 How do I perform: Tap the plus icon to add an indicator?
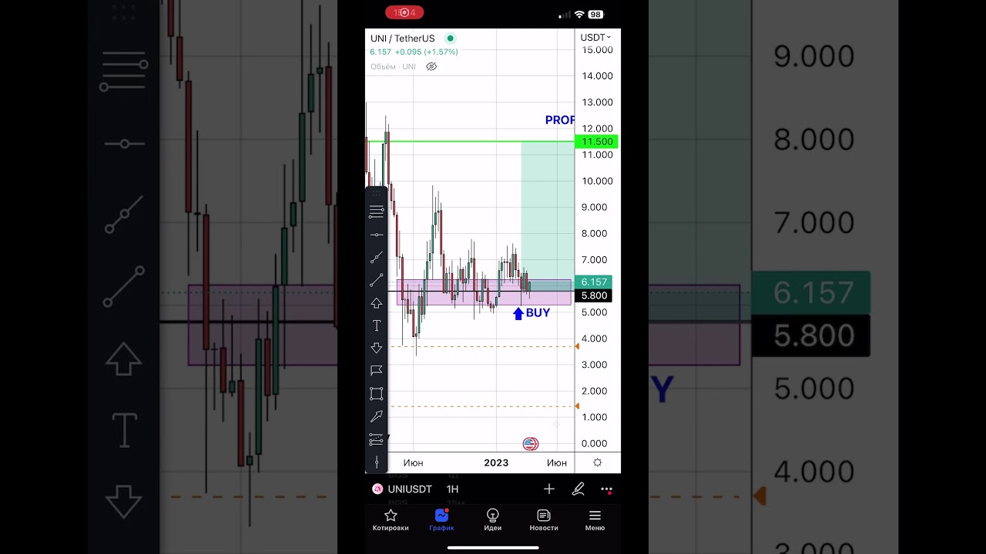pos(549,489)
